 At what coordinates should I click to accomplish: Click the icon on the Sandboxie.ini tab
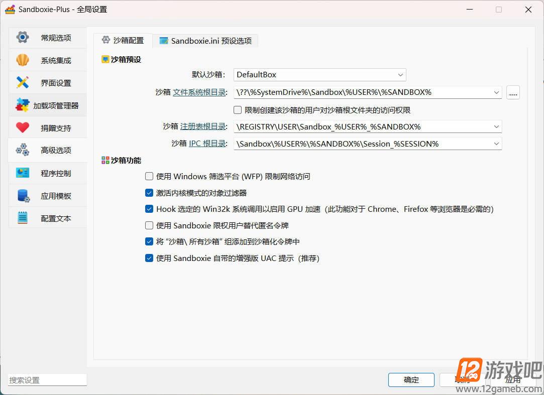click(x=163, y=41)
